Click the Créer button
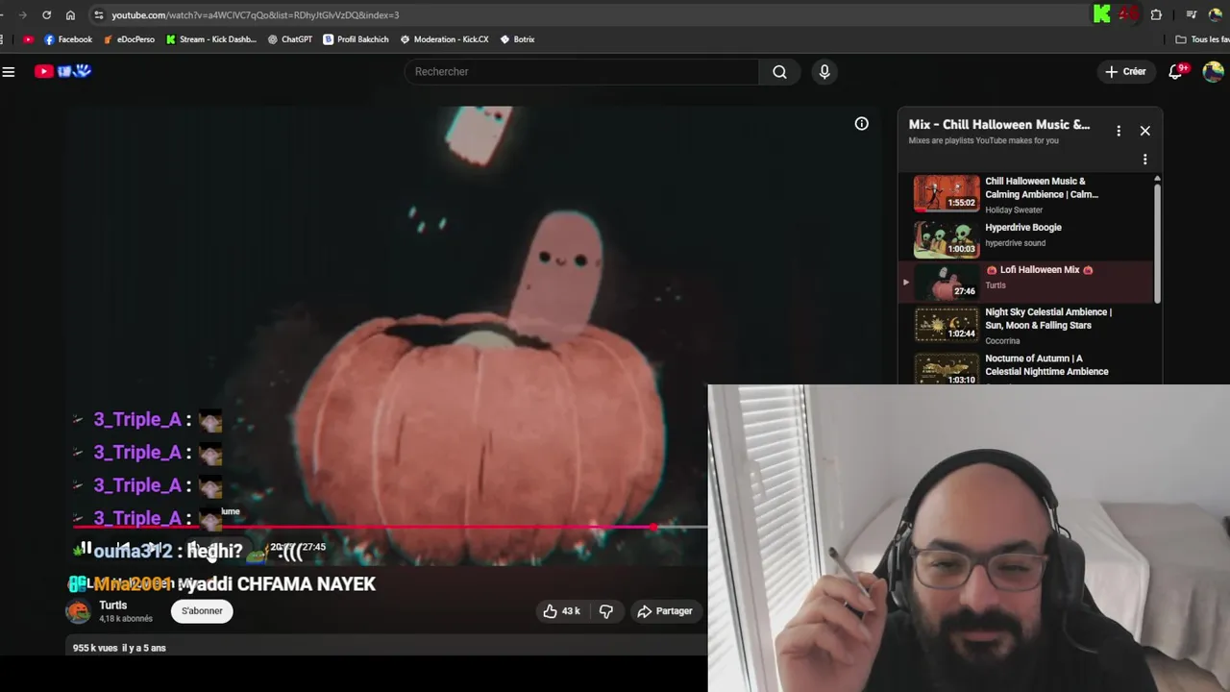The image size is (1230, 692). coord(1125,71)
